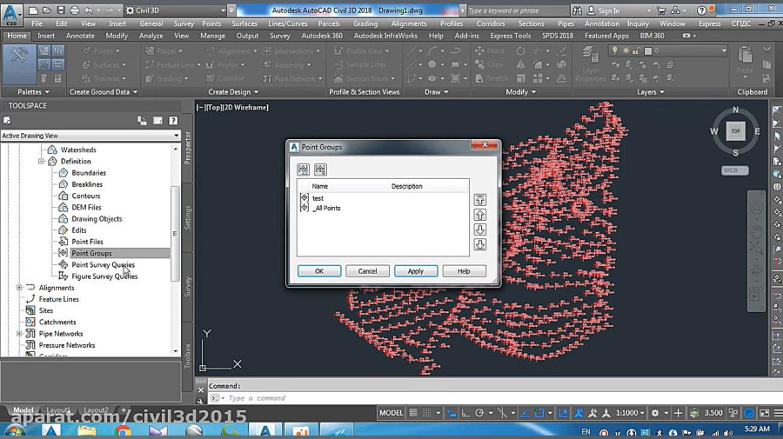Open the Corridors menu
This screenshot has width=783, height=439.
(491, 23)
